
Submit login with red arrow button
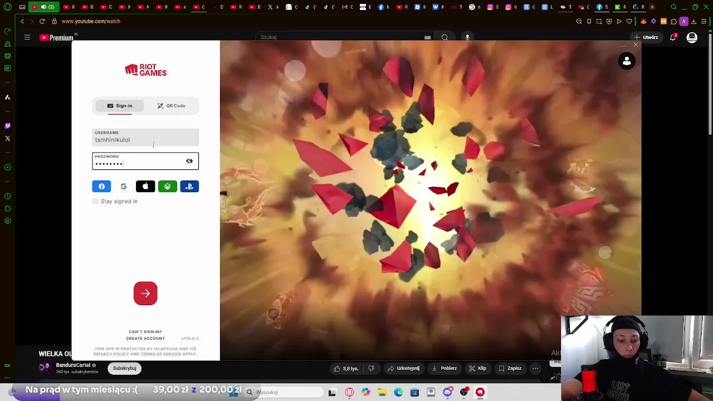(145, 294)
